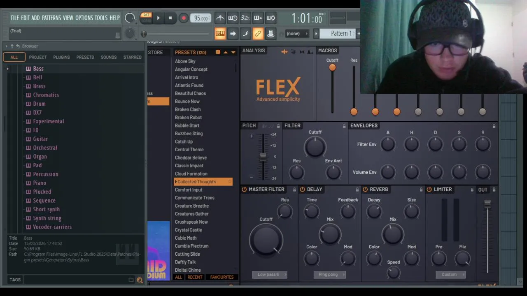527x296 pixels.
Task: Click the browser search magnifier icon
Action: [x=140, y=280]
